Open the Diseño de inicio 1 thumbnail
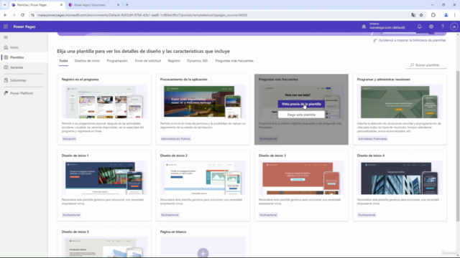The width and height of the screenshot is (460, 258). click(x=104, y=177)
